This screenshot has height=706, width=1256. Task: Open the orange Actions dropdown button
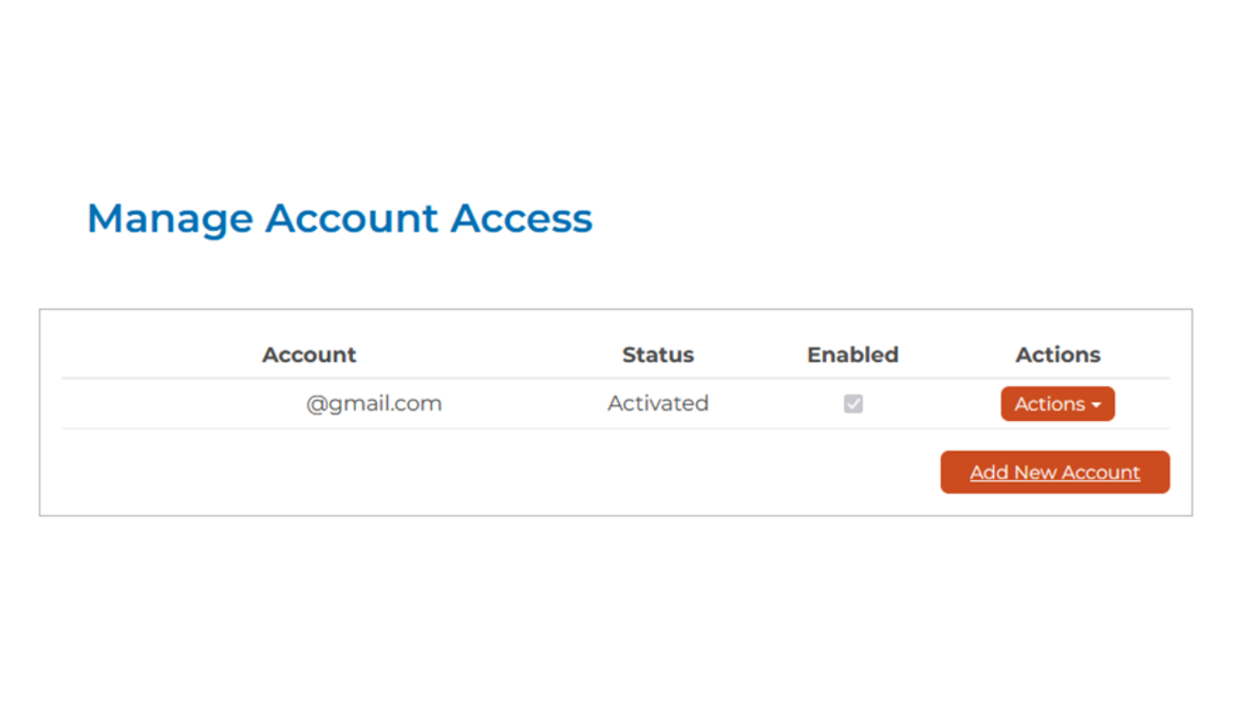click(1057, 404)
